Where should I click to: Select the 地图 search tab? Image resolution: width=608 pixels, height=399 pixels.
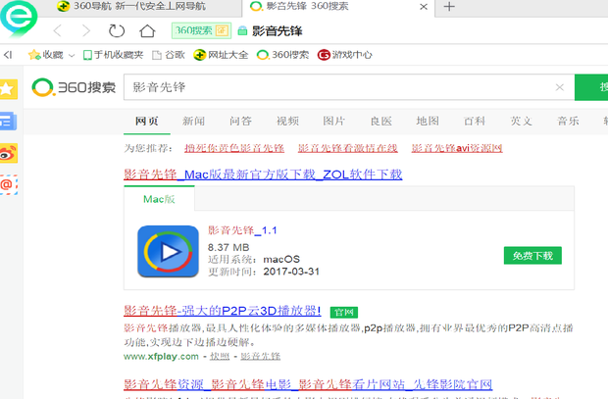point(428,121)
